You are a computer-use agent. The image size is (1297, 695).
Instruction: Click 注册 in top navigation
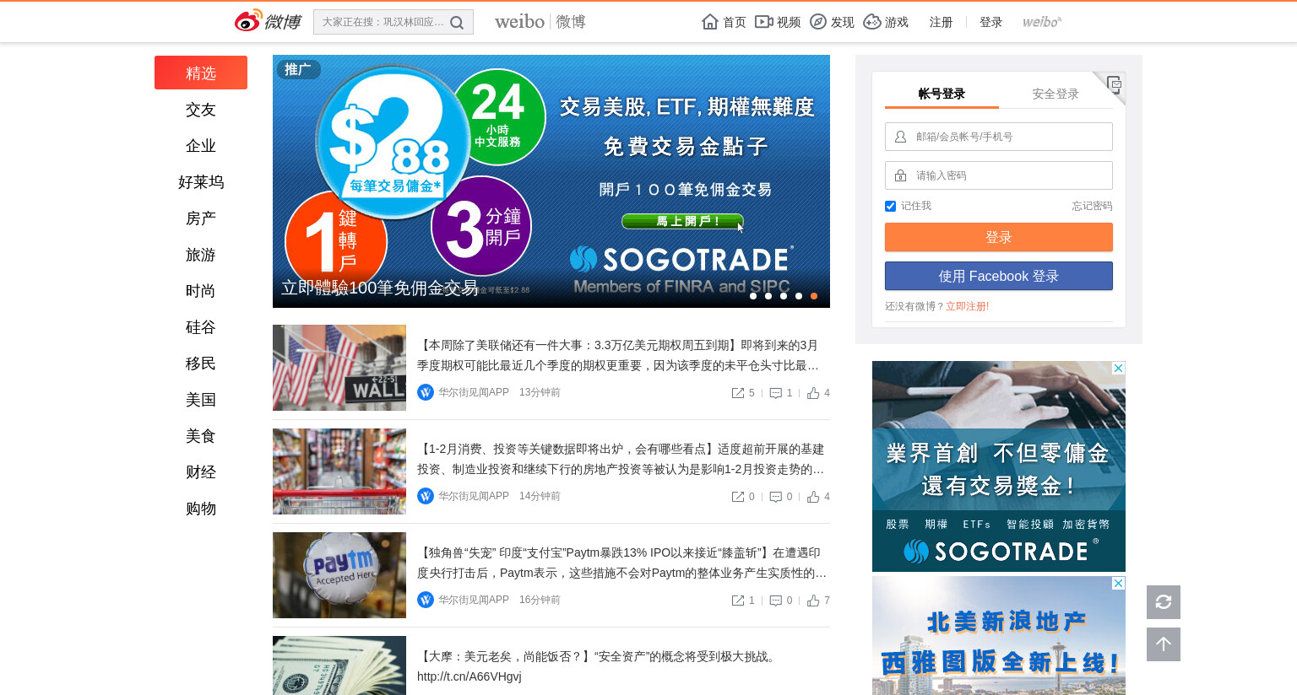tap(941, 22)
